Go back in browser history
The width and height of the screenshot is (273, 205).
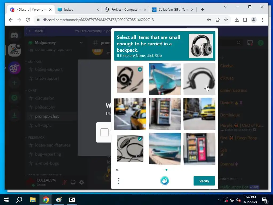[11, 20]
